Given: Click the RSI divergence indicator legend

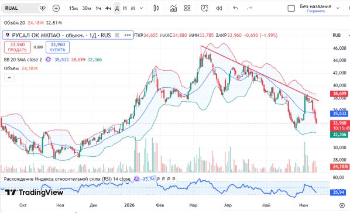Looking at the screenshot, I should (67, 179).
